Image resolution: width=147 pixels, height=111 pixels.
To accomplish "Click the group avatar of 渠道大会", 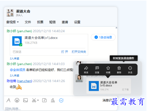I will (x=10, y=13).
